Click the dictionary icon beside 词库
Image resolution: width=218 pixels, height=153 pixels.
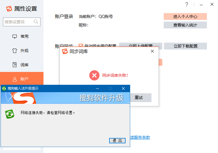[14, 65]
